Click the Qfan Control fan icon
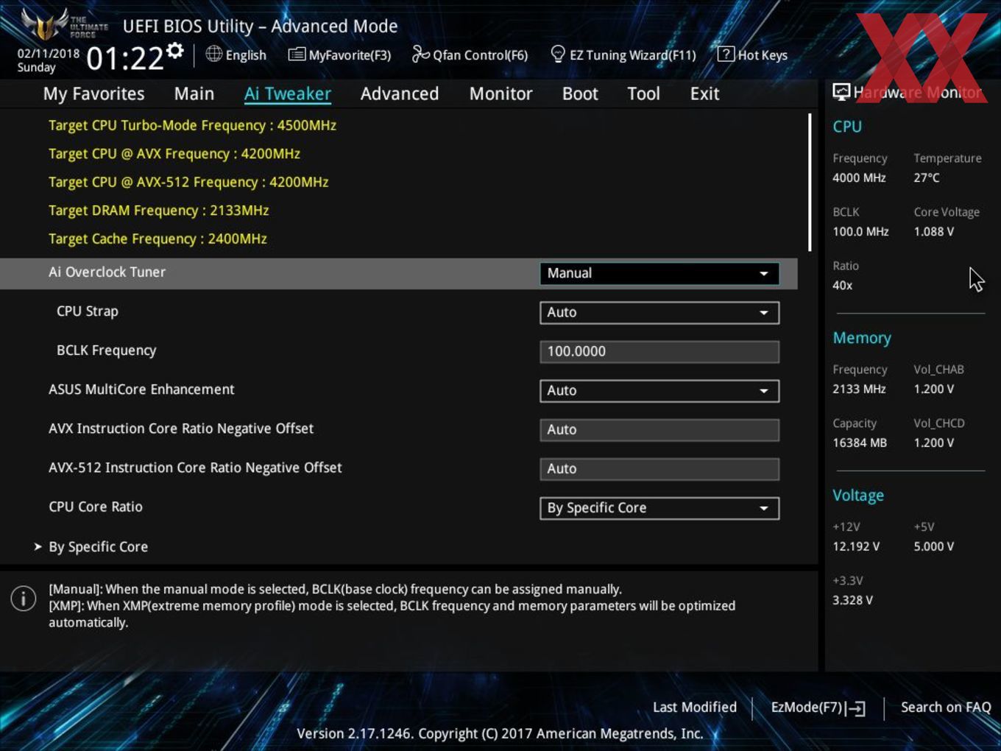 pyautogui.click(x=420, y=54)
